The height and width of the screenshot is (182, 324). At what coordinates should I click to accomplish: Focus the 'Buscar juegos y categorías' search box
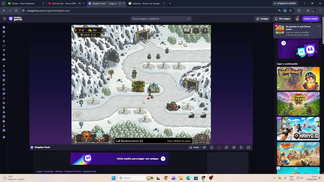coord(161,19)
